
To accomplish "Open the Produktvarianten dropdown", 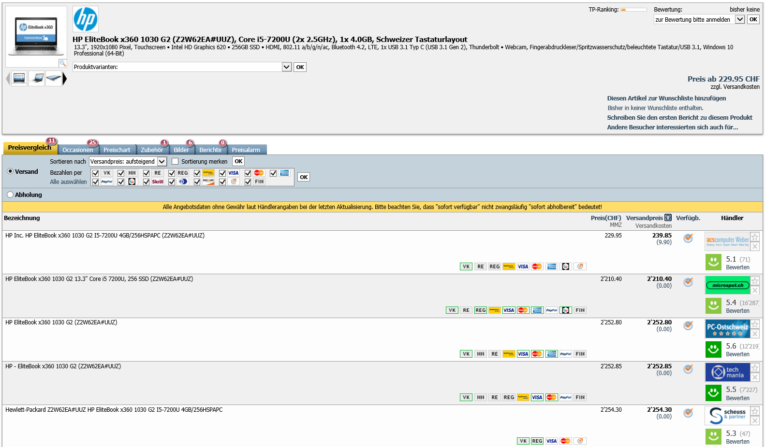I will [x=286, y=67].
